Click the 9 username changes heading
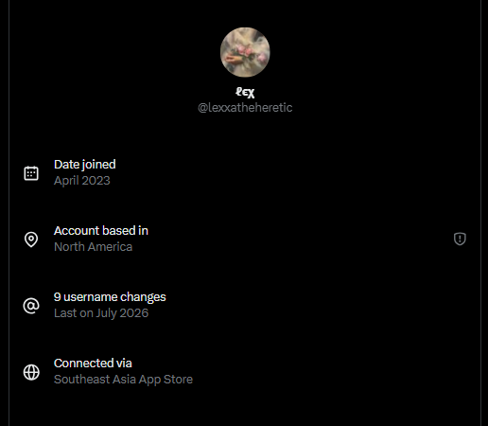488x426 pixels. 110,297
